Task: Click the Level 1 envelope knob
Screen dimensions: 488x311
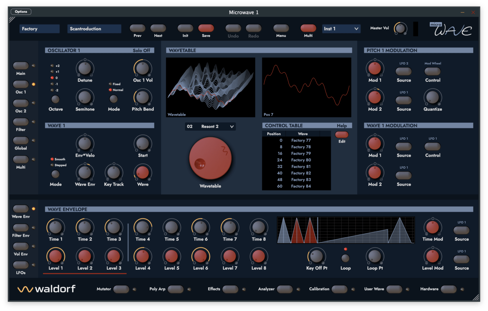Action: tap(56, 256)
